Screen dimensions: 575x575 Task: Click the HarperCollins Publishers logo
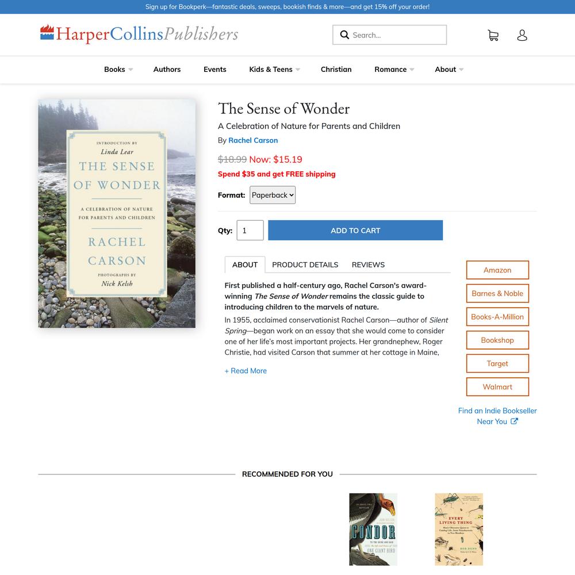click(139, 34)
